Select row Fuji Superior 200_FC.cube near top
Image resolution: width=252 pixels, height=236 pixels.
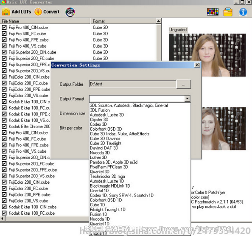[x=31, y=58]
